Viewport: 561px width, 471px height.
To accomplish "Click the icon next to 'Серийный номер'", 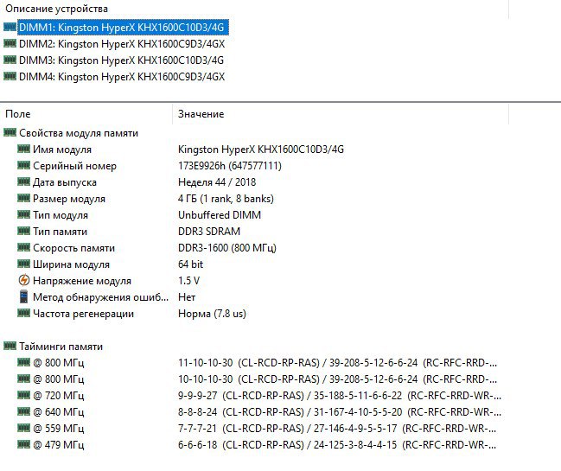I will coord(23,165).
